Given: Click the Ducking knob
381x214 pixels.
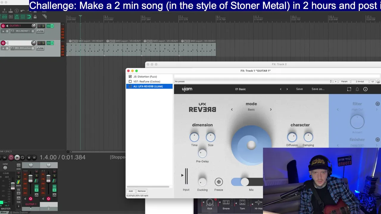Looking at the screenshot, I should pyautogui.click(x=202, y=182).
